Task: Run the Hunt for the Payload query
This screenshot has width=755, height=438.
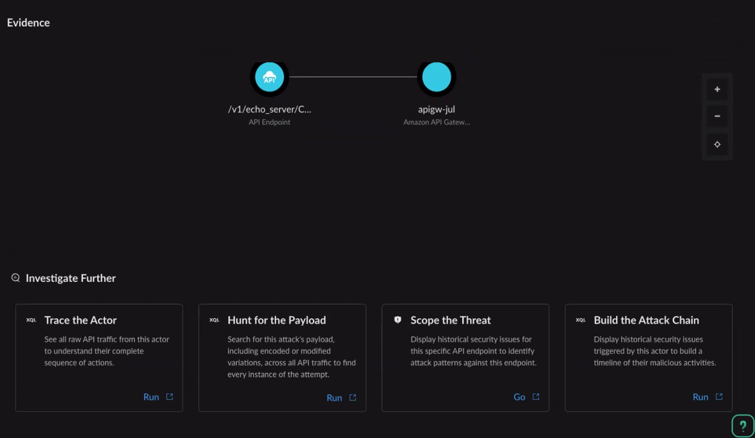Action: click(x=334, y=398)
